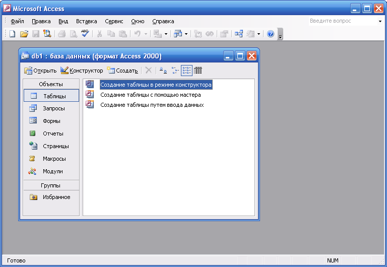
Task: Click the Delete X icon in db1 window
Action: 149,71
